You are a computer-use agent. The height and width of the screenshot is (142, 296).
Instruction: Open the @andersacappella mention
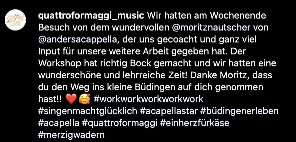click(78, 39)
